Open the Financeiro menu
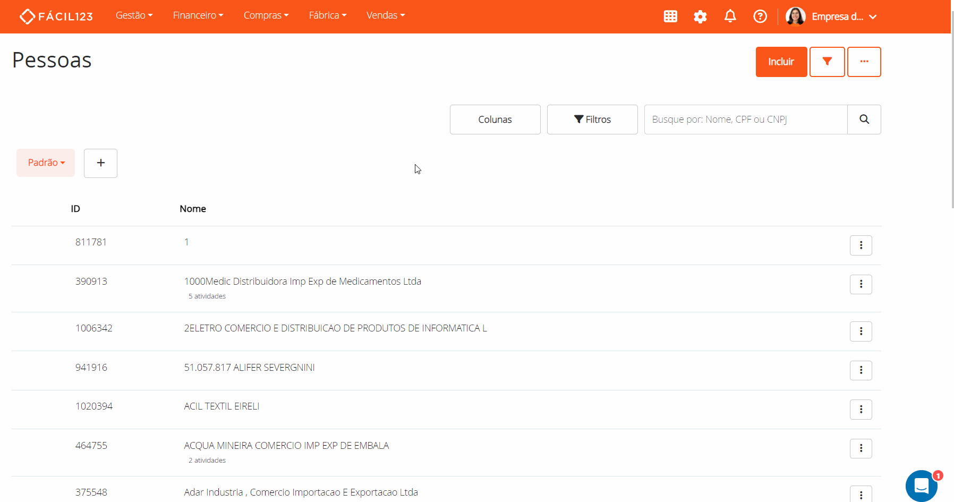954x502 pixels. (x=198, y=15)
